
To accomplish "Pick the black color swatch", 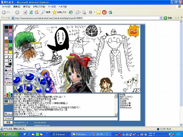I will click(x=6, y=27).
